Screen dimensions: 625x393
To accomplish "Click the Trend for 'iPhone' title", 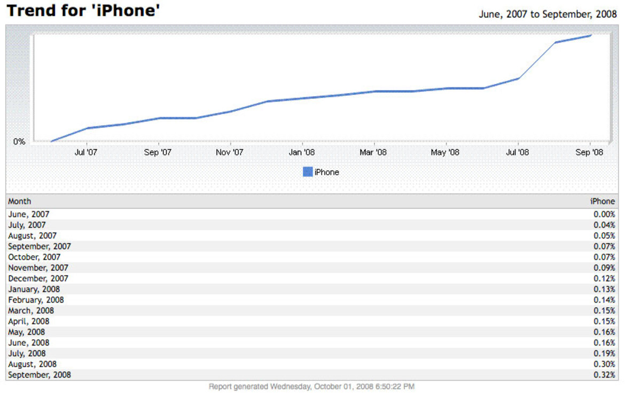I will coord(83,11).
